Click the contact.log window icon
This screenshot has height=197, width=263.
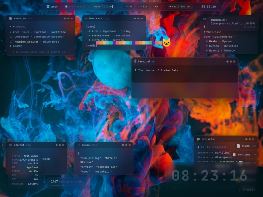11,145
